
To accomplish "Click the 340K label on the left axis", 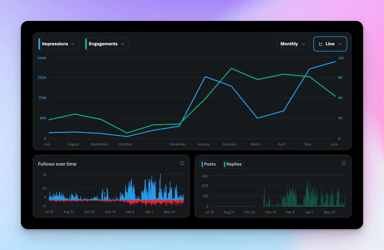I will pyautogui.click(x=42, y=58).
